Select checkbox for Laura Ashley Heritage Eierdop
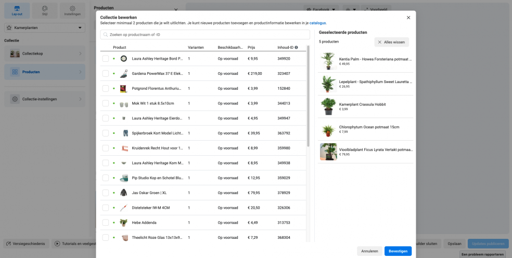Viewport: 512px width, 258px height. (x=106, y=118)
